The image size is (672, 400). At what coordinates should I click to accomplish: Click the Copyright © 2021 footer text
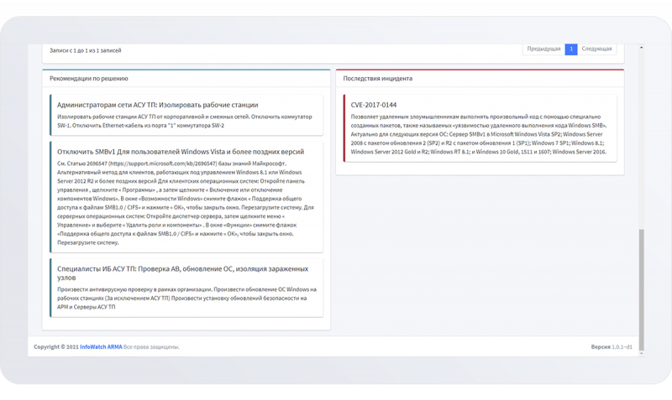click(x=55, y=346)
